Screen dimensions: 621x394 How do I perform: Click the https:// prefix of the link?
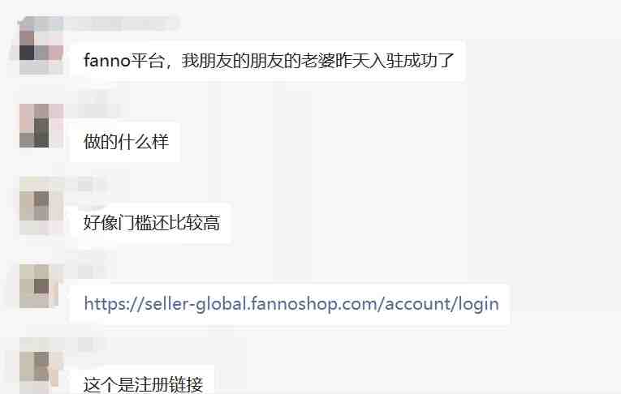(x=114, y=304)
